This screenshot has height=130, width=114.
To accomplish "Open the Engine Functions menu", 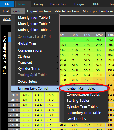I will (x=39, y=11).
